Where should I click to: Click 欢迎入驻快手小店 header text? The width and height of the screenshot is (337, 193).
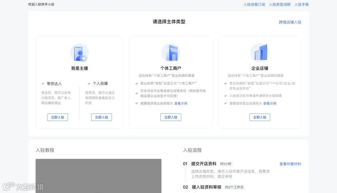point(41,4)
